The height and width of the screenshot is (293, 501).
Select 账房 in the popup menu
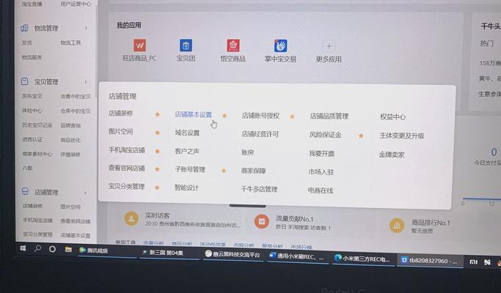(x=248, y=152)
